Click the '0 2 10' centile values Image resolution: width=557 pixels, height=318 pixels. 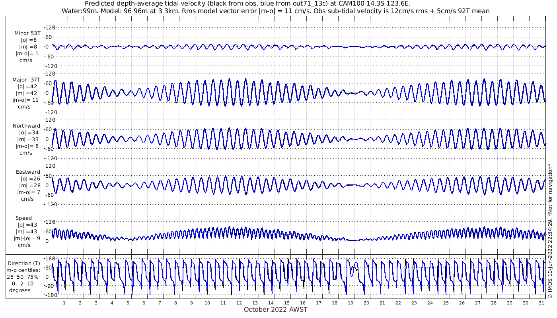point(22,284)
